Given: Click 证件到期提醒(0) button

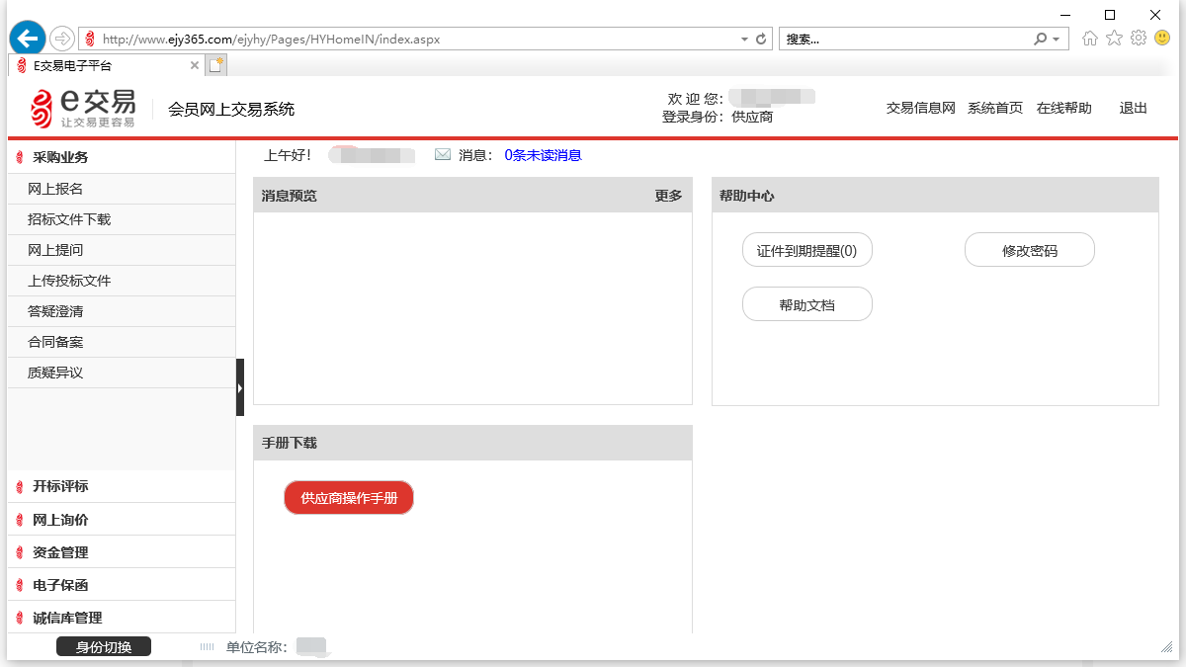Looking at the screenshot, I should tap(807, 250).
